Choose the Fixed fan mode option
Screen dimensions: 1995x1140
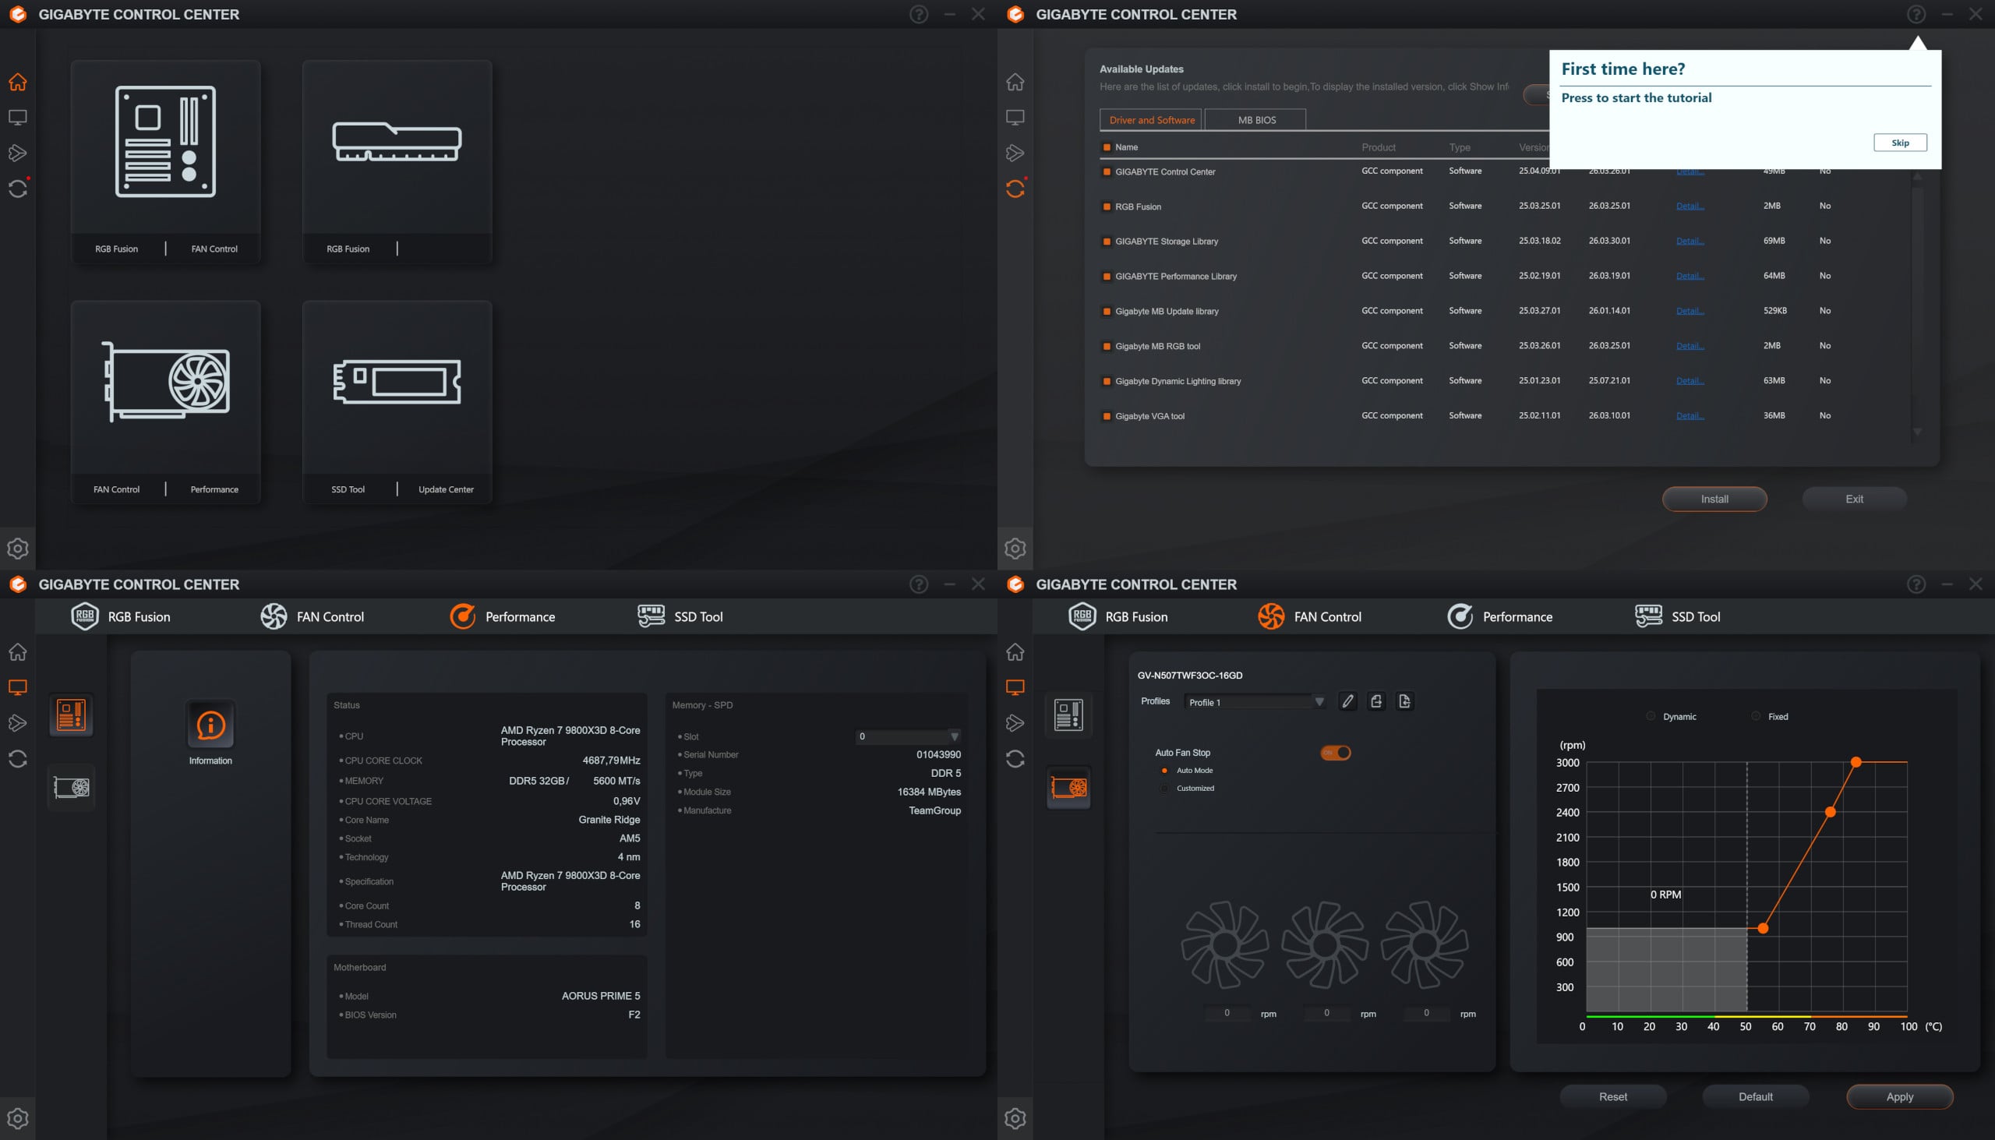point(1757,716)
